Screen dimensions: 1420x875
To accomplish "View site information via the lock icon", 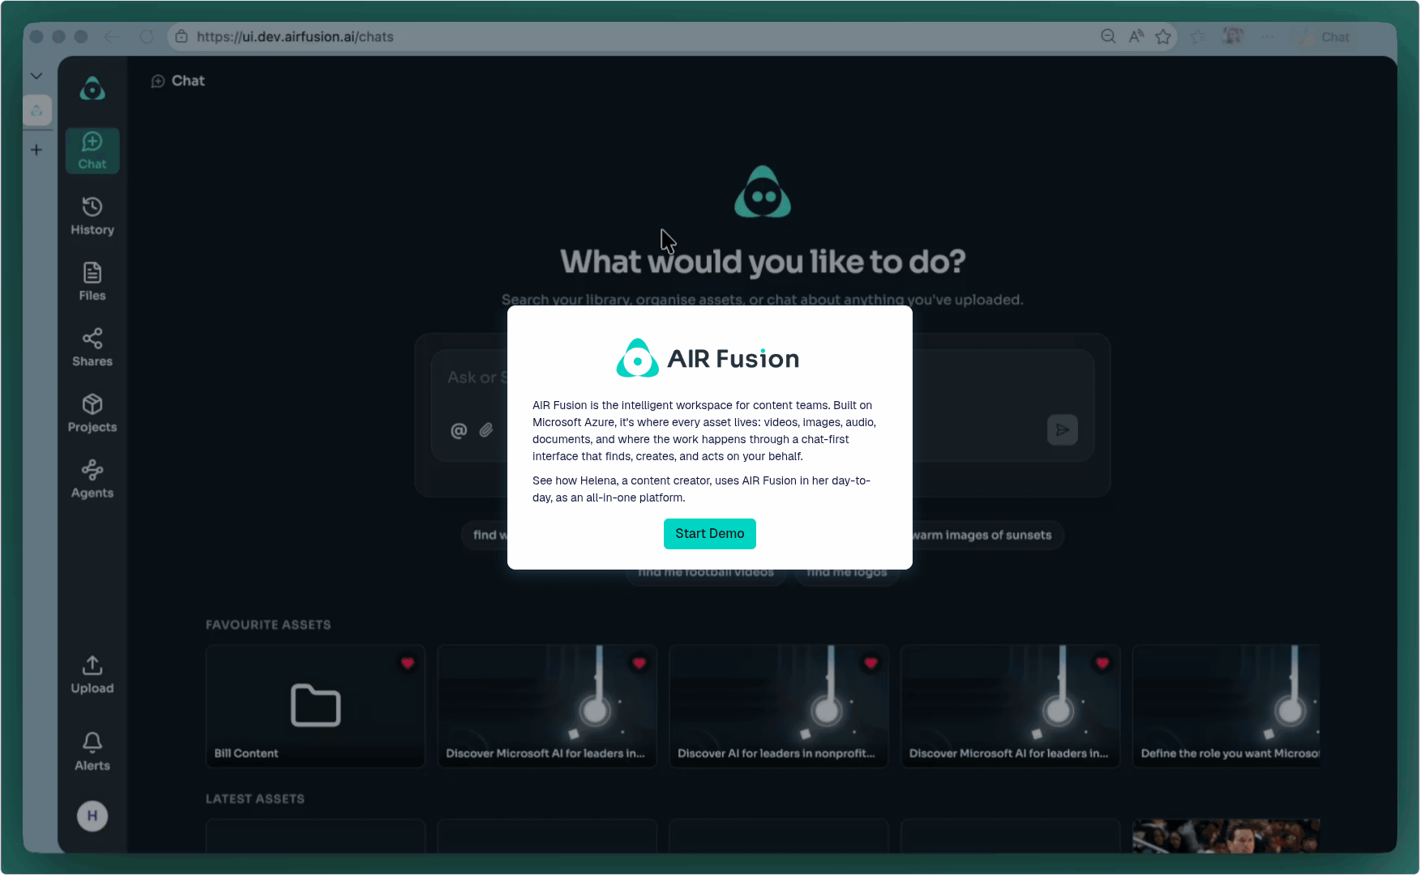I will [x=182, y=36].
